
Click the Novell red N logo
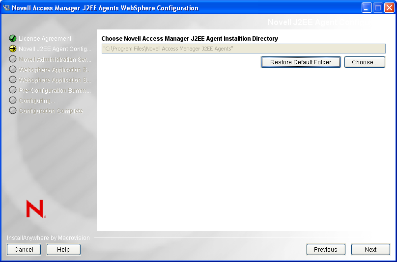(x=36, y=209)
